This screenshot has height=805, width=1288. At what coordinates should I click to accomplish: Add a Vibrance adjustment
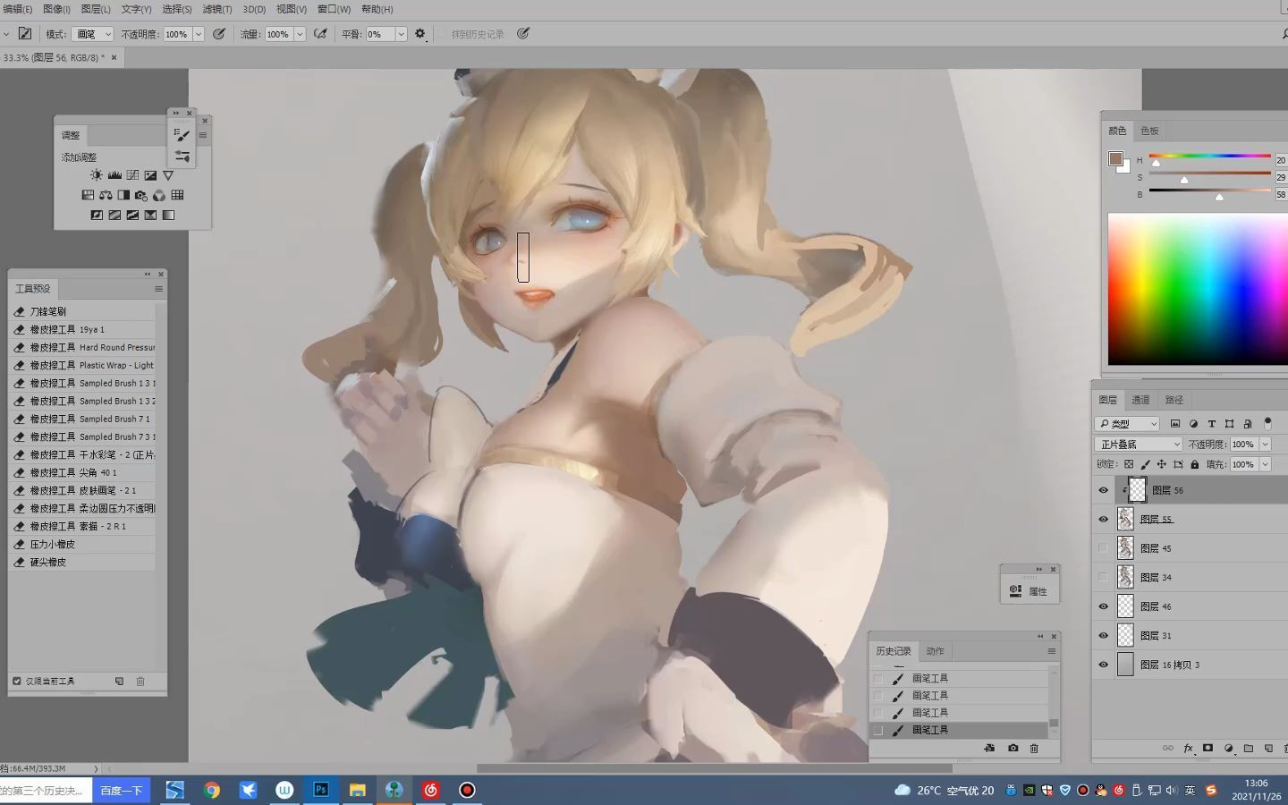point(168,175)
